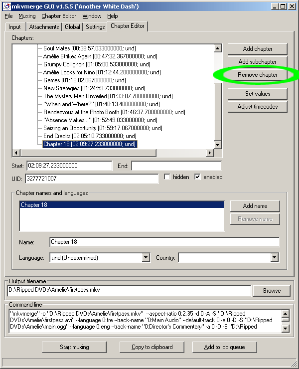Click the chapter Name text field
This screenshot has width=299, height=369.
pos(164,242)
